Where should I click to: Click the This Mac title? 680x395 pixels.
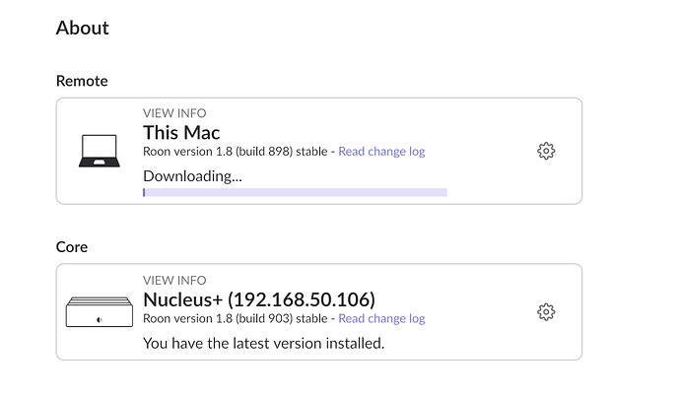point(181,132)
